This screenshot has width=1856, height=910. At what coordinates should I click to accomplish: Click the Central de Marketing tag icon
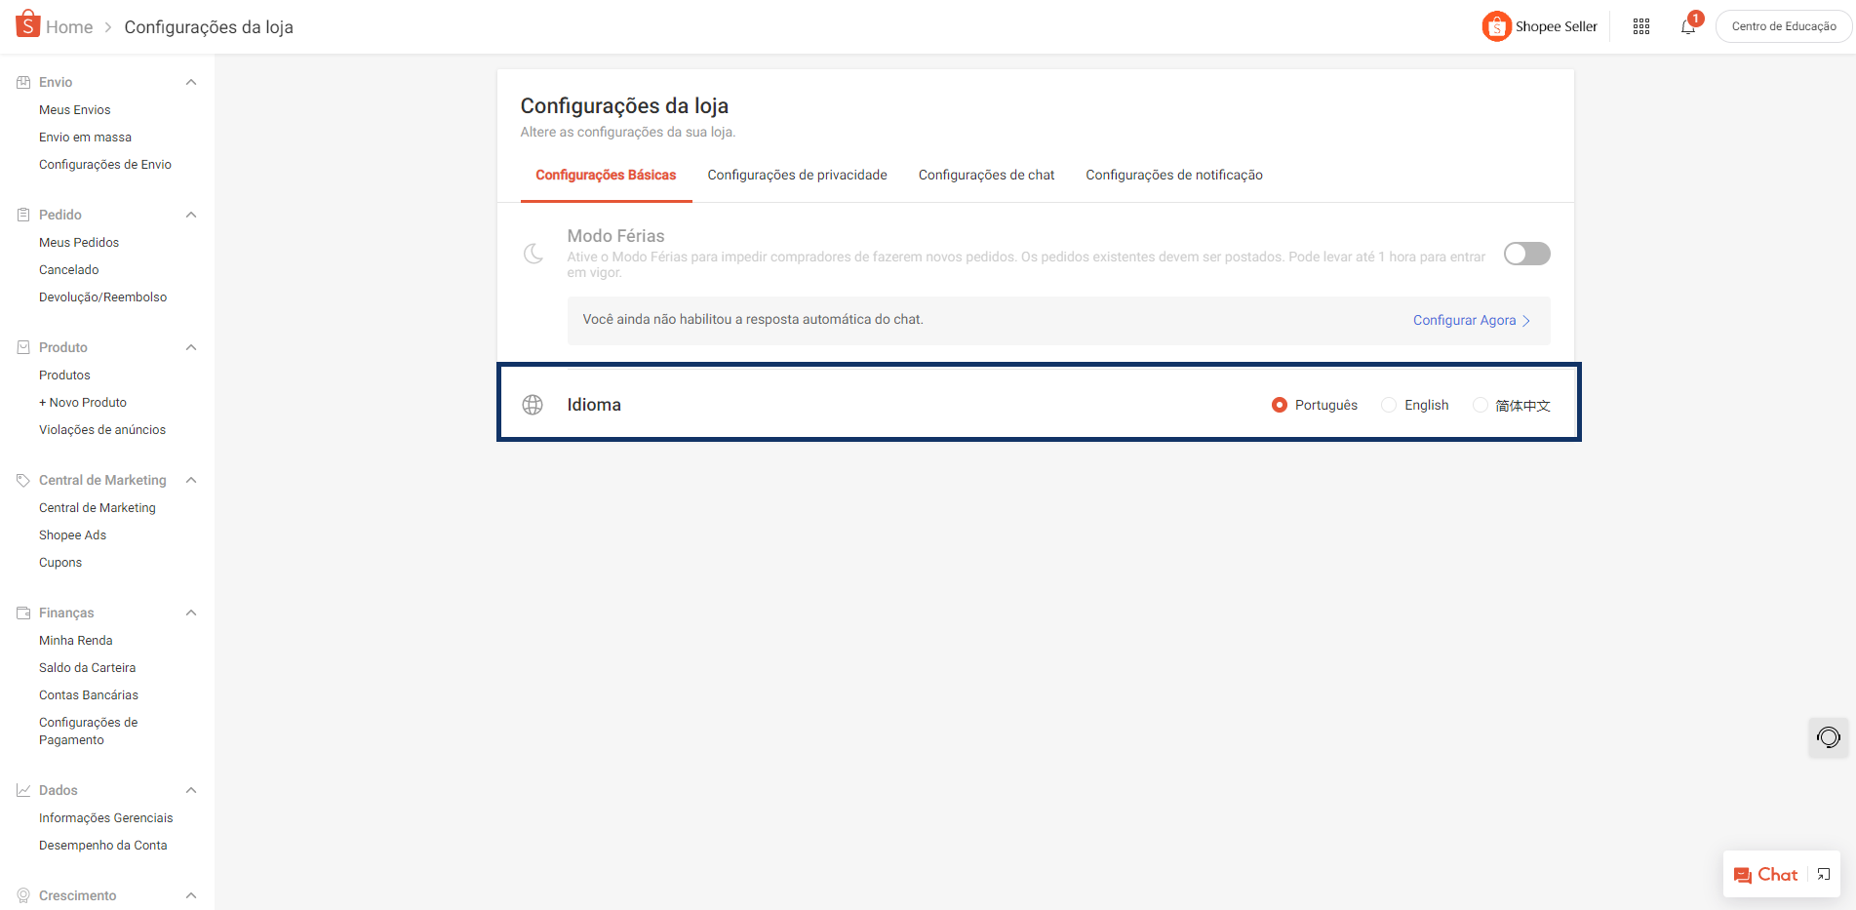[x=23, y=480]
